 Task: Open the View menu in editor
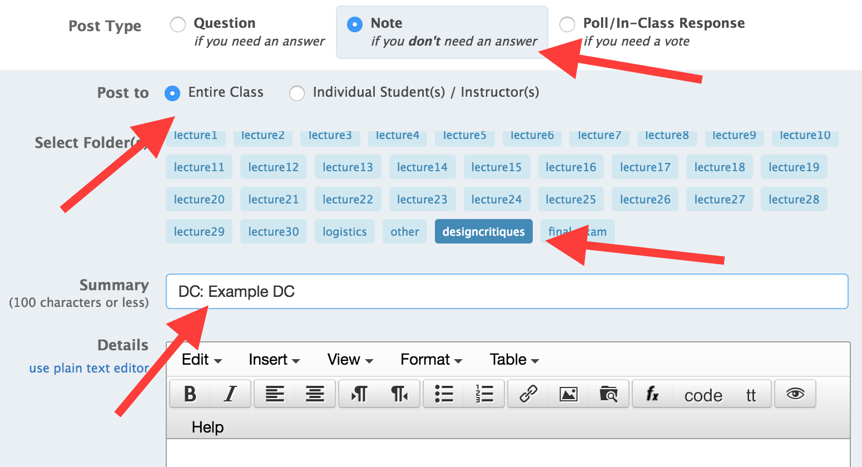tap(350, 360)
